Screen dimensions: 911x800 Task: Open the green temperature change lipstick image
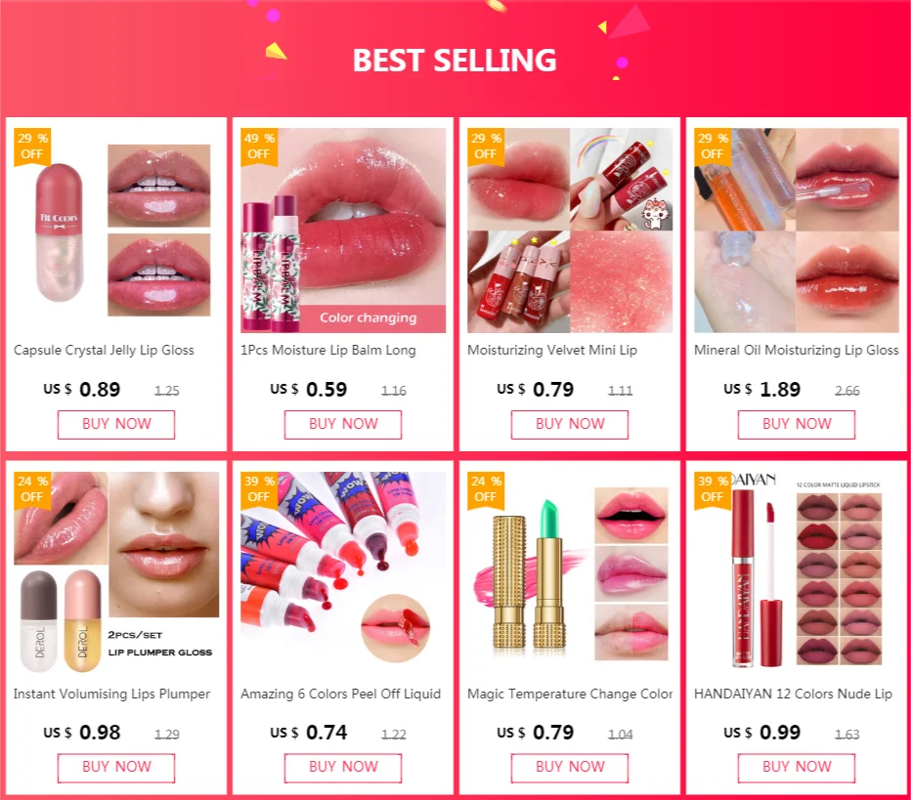(x=570, y=573)
